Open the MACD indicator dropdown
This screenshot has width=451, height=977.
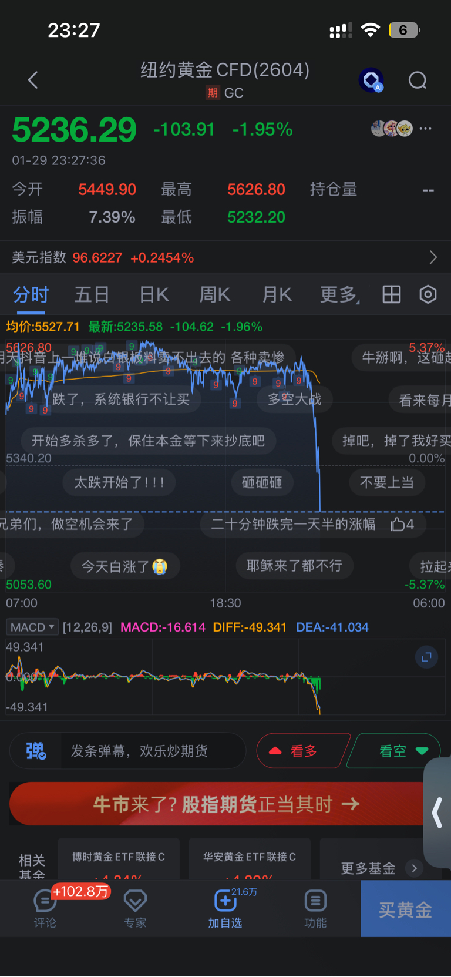click(32, 627)
